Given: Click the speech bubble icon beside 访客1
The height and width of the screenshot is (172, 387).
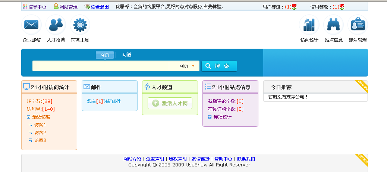Looking at the screenshot, I should 30,125.
